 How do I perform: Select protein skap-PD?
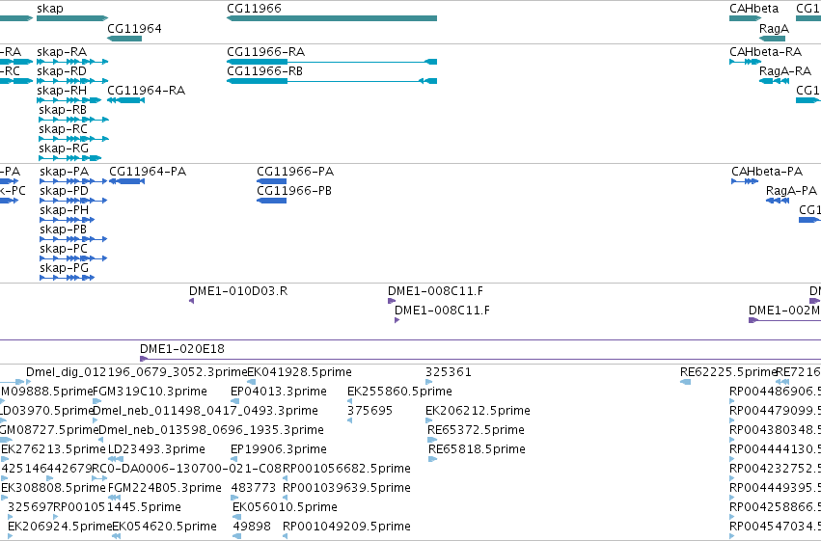(64, 191)
